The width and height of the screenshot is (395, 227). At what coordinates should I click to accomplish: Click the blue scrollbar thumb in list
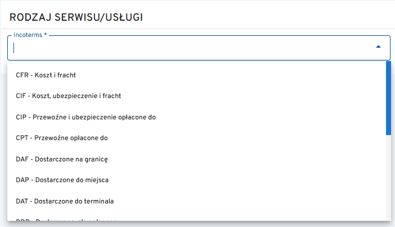point(388,98)
